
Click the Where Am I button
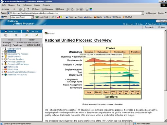pyautogui.click(x=11, y=31)
